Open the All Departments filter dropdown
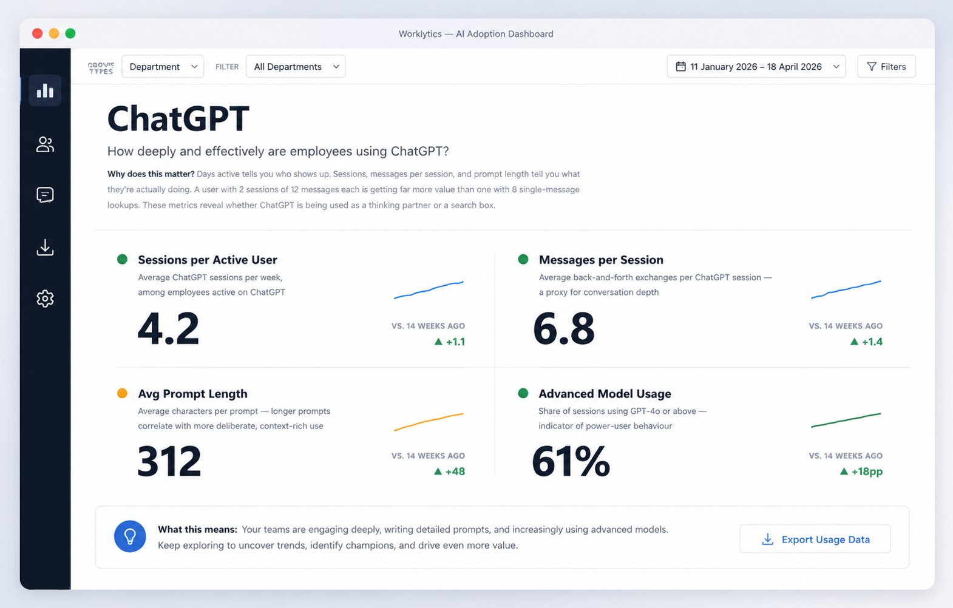 pos(296,67)
